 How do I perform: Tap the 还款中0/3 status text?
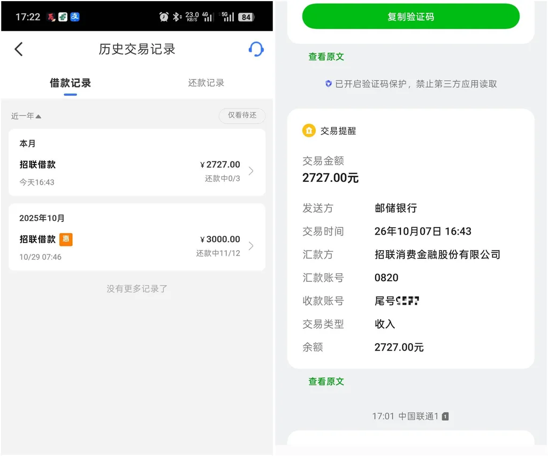[x=222, y=179]
